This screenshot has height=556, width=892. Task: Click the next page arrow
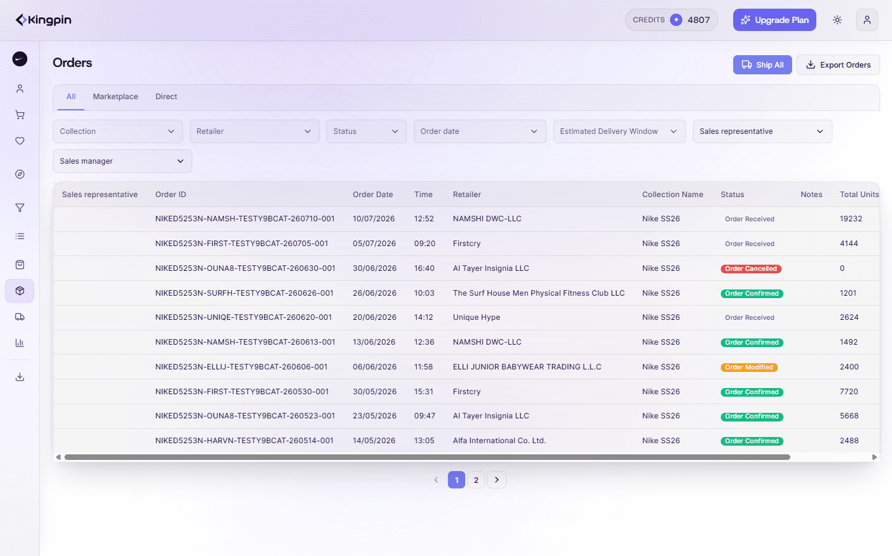(x=497, y=480)
